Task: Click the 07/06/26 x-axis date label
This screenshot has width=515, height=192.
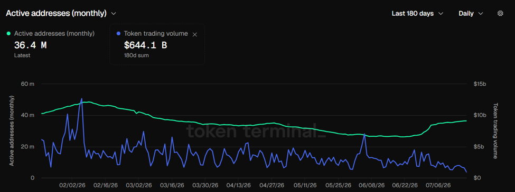Action: (x=437, y=185)
